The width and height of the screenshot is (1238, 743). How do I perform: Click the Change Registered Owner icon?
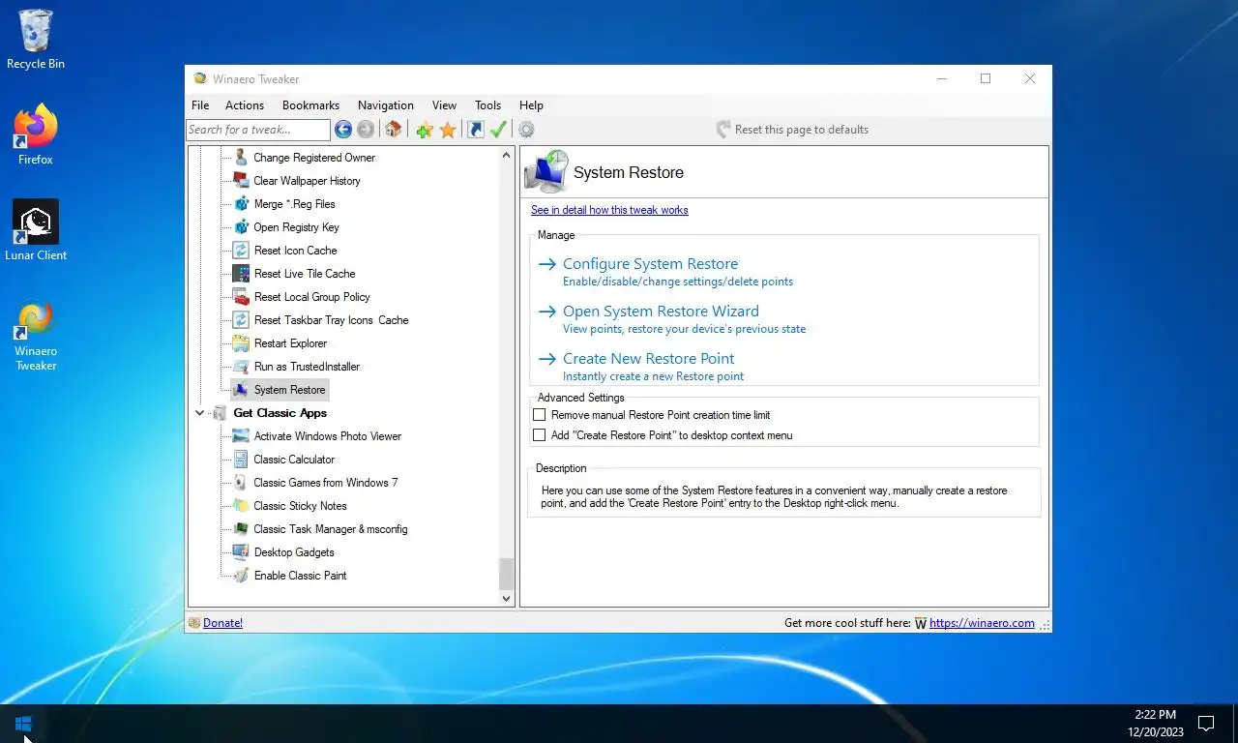[x=241, y=158]
